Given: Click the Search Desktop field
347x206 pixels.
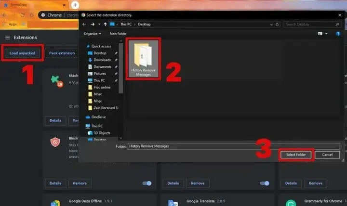Looking at the screenshot, I should pos(311,24).
